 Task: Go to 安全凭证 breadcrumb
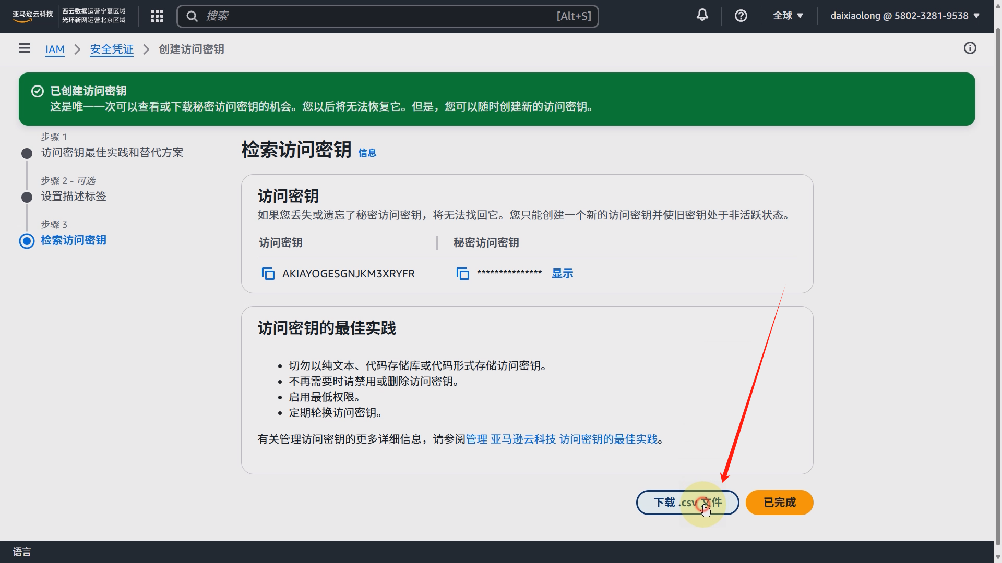coord(112,50)
